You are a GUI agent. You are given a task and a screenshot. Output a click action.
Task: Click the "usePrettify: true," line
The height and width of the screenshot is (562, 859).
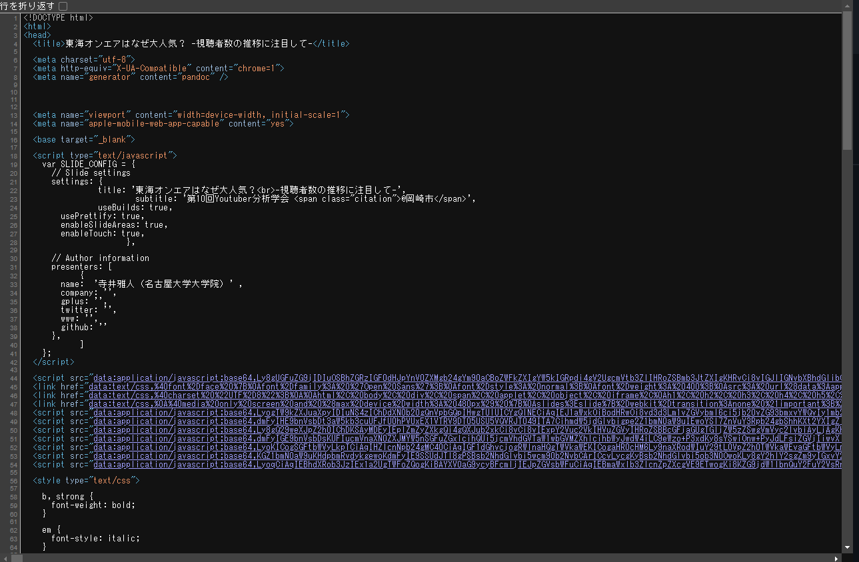coord(103,216)
